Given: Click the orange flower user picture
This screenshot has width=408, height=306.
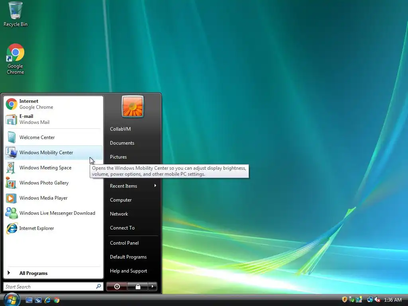Looking at the screenshot, I should [133, 107].
